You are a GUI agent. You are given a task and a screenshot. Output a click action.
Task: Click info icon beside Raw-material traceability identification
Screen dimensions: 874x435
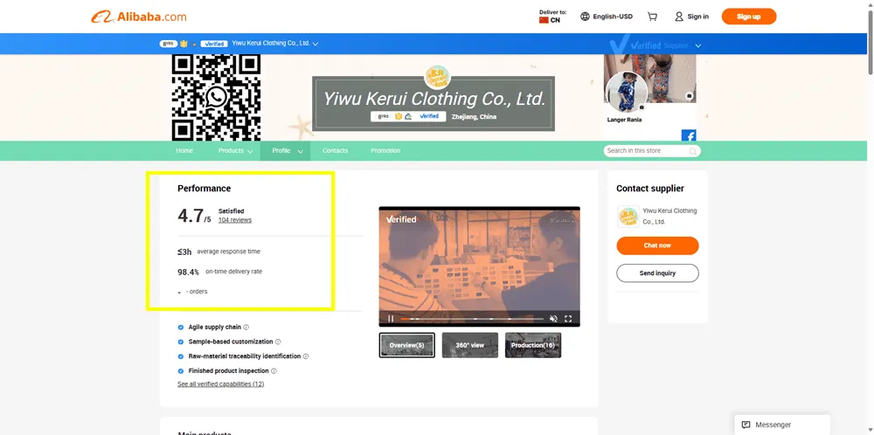(305, 356)
